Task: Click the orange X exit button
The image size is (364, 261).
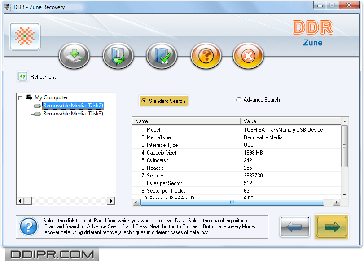Action: [248, 56]
